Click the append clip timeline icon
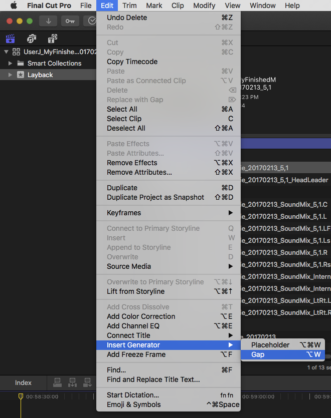The width and height of the screenshot is (331, 418). click(87, 382)
